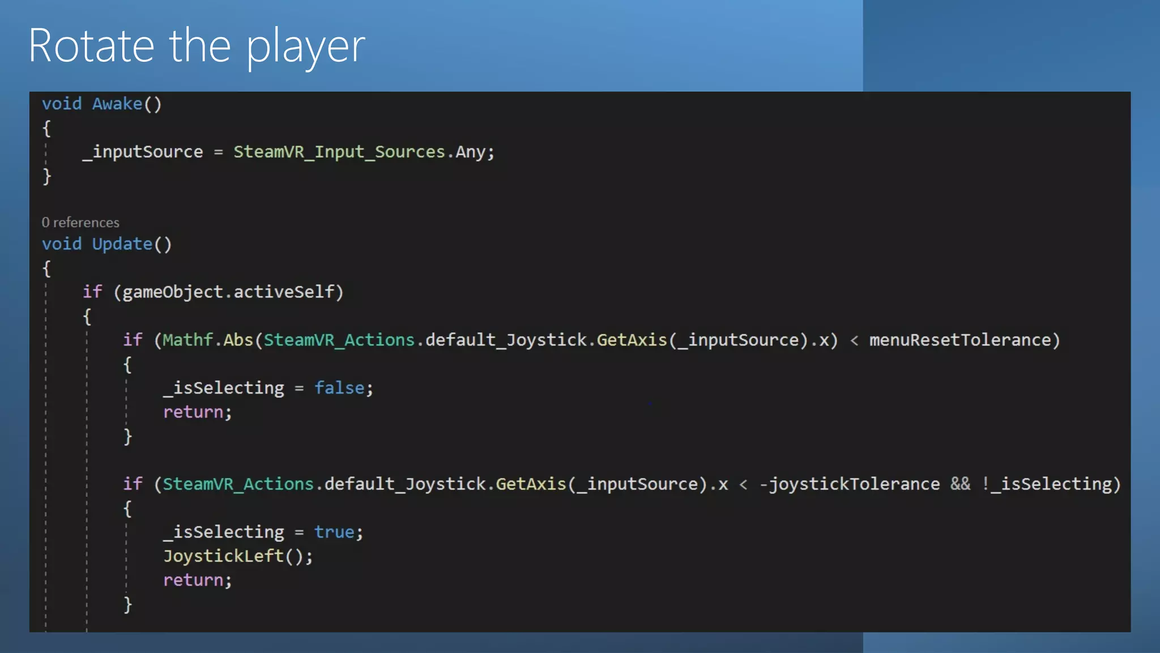Click the opening brace under void Update

pos(47,268)
